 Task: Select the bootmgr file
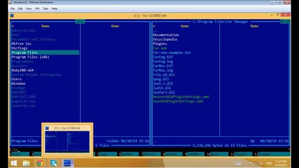pos(19,88)
